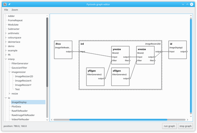Select FrameRepeat in the component list
The width and height of the screenshot is (197, 133).
(x=15, y=20)
